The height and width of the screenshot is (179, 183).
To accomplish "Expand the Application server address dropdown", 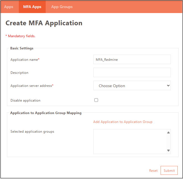I will 132,86.
